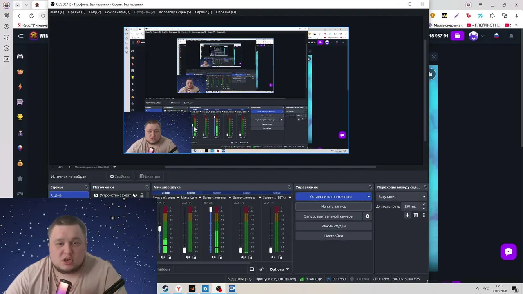Viewport: 523px width, 294px height.
Task: Open the notifications bell on the website
Action: pos(511,36)
